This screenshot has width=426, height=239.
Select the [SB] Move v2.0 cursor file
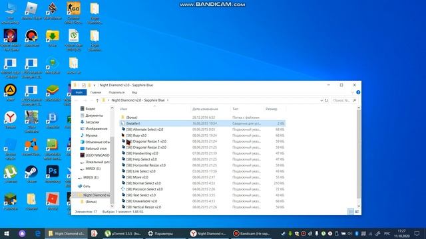[202, 177]
